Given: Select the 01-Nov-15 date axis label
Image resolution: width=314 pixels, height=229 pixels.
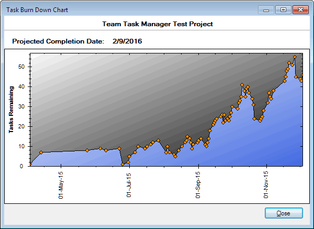Looking at the screenshot, I should [x=266, y=185].
